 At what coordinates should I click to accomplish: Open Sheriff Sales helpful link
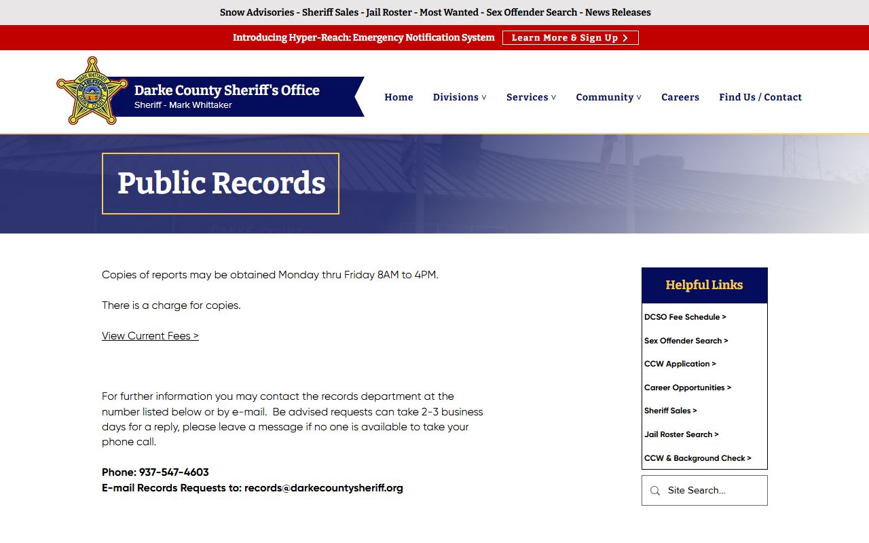click(671, 411)
